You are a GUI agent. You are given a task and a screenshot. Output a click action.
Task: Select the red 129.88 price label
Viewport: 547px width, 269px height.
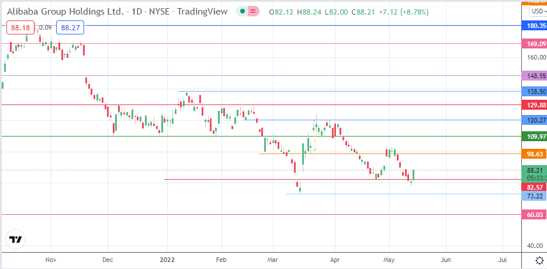tap(534, 105)
